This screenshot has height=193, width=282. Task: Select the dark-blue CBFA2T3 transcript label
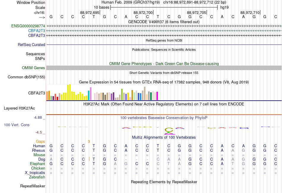point(37,35)
